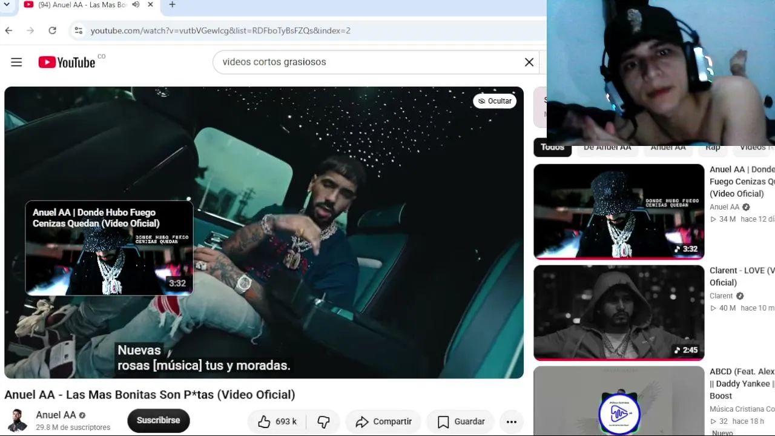
Task: Open 'ABCD (Feat. Alex' sidebar video title
Action: pyautogui.click(x=742, y=383)
